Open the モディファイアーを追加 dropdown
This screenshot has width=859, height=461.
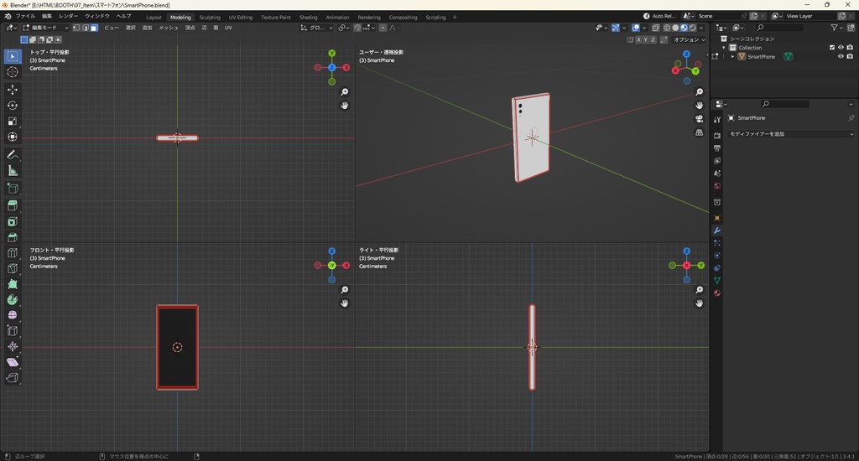(x=790, y=134)
